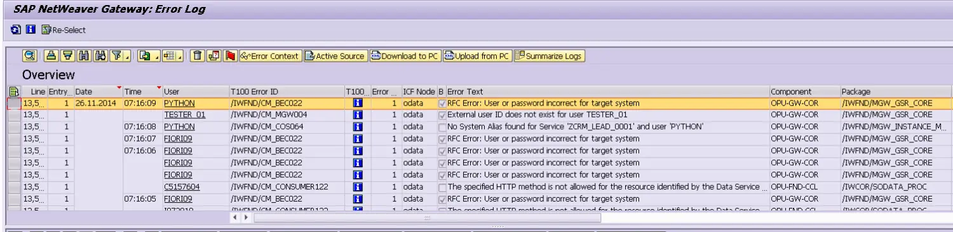Click the Refresh icon beside Re-Select
Image resolution: width=953 pixels, height=232 pixels.
point(16,30)
